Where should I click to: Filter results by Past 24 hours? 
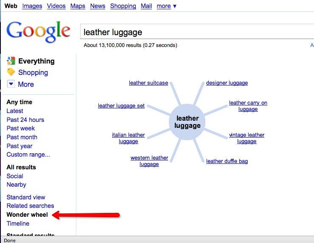click(x=25, y=120)
